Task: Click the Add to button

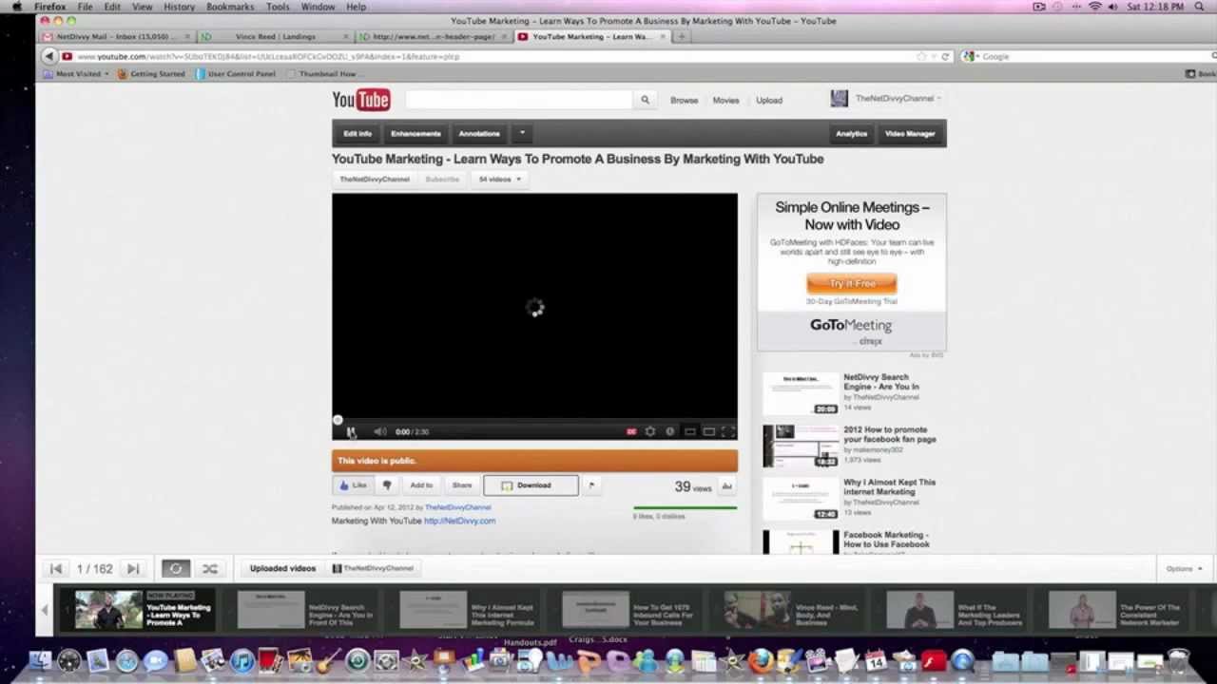Action: [x=421, y=485]
